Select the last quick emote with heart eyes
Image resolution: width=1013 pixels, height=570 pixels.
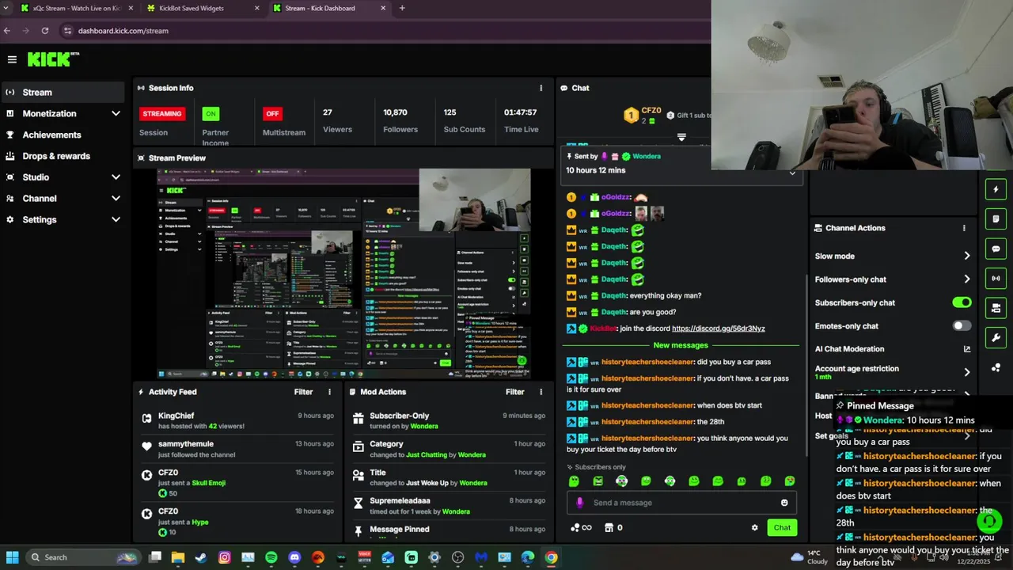tap(790, 481)
